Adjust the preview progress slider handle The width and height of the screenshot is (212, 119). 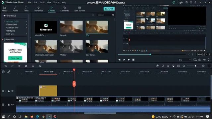coord(150,54)
